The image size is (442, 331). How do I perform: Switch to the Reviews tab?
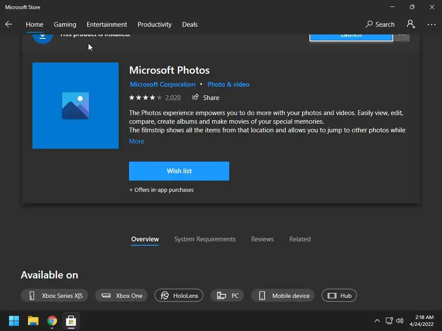point(262,239)
